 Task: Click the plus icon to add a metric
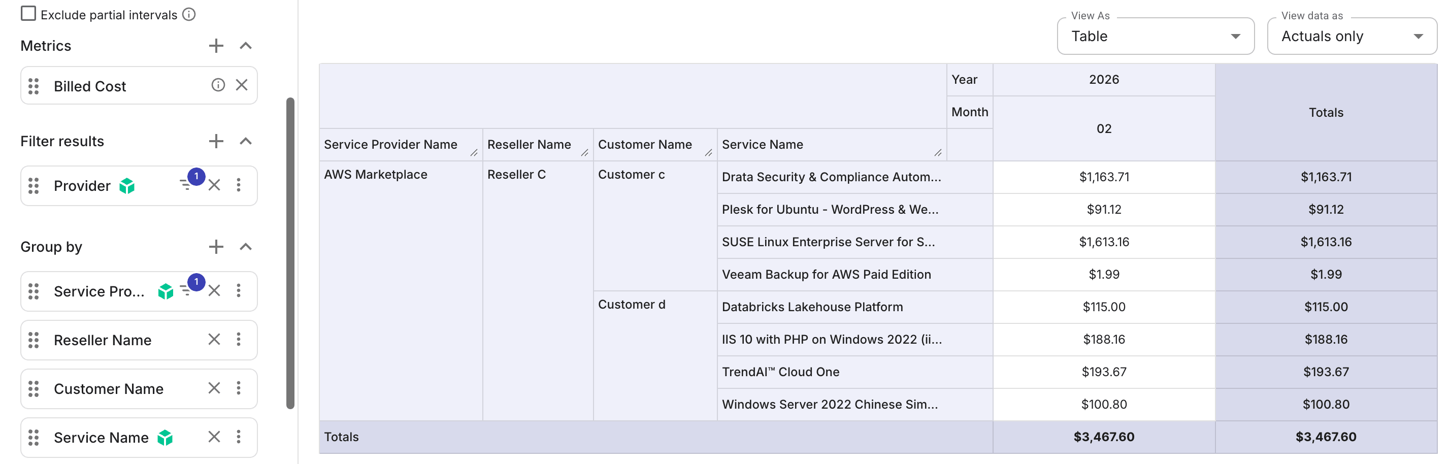coord(216,45)
